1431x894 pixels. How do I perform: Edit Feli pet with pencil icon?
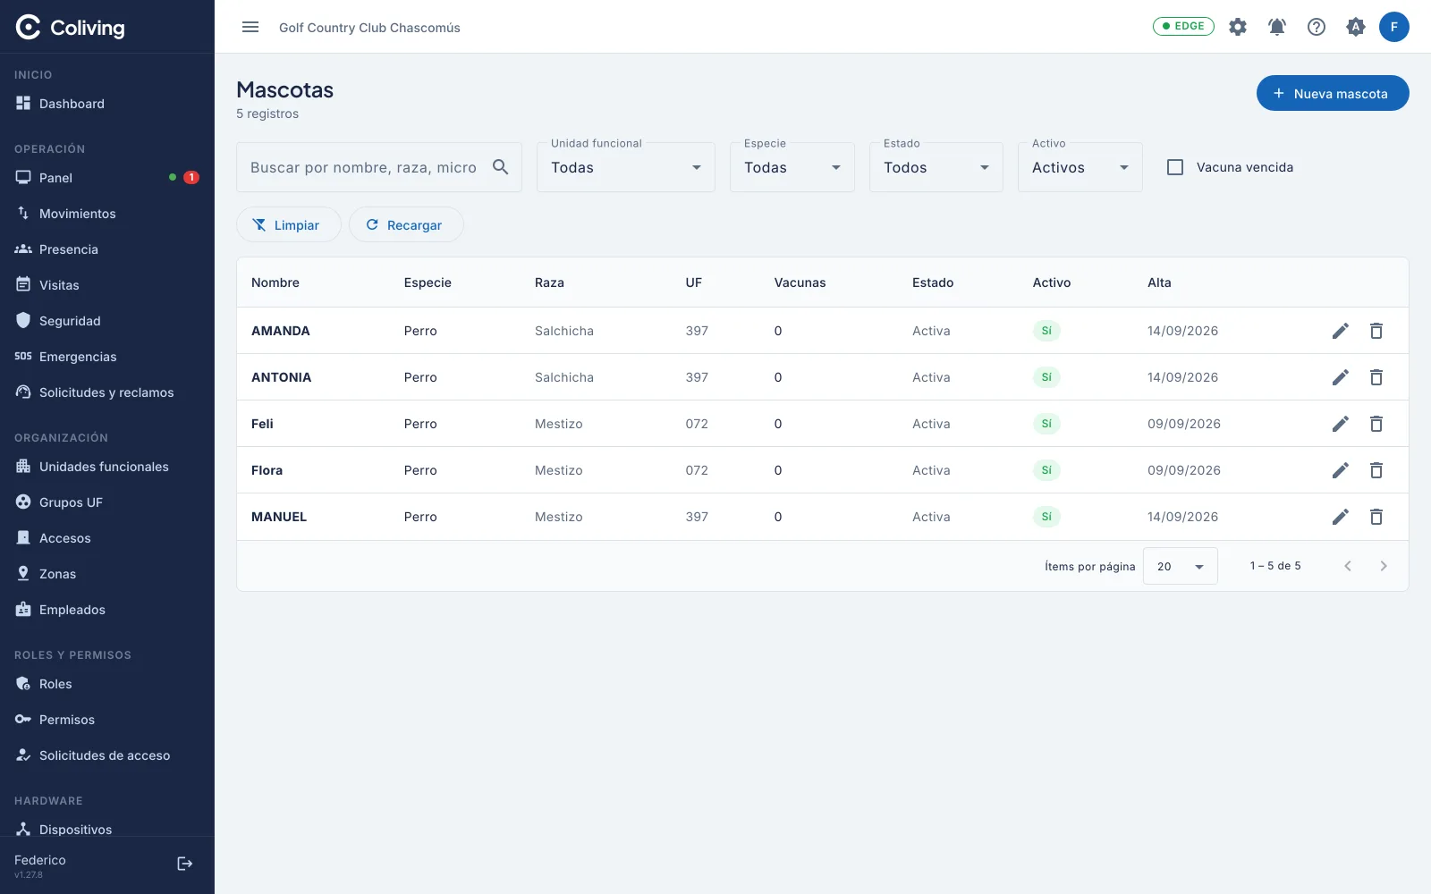pyautogui.click(x=1341, y=424)
